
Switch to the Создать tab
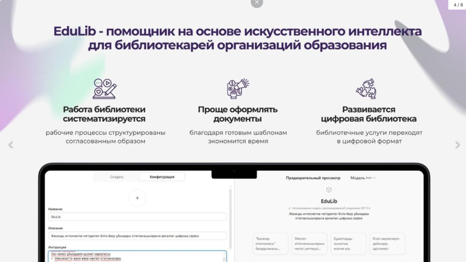[x=117, y=176]
